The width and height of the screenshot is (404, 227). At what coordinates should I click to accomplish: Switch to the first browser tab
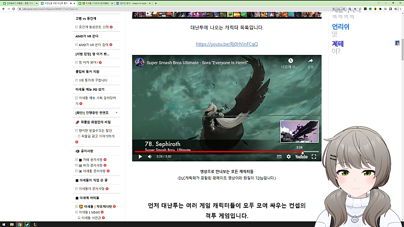(19, 3)
